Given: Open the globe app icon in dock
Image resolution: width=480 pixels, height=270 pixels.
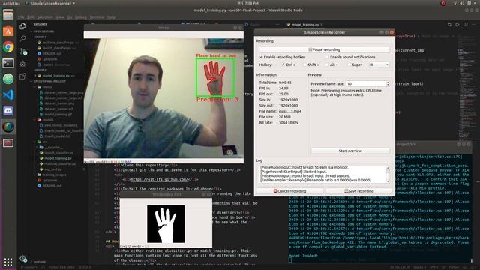Looking at the screenshot, I should point(8,127).
